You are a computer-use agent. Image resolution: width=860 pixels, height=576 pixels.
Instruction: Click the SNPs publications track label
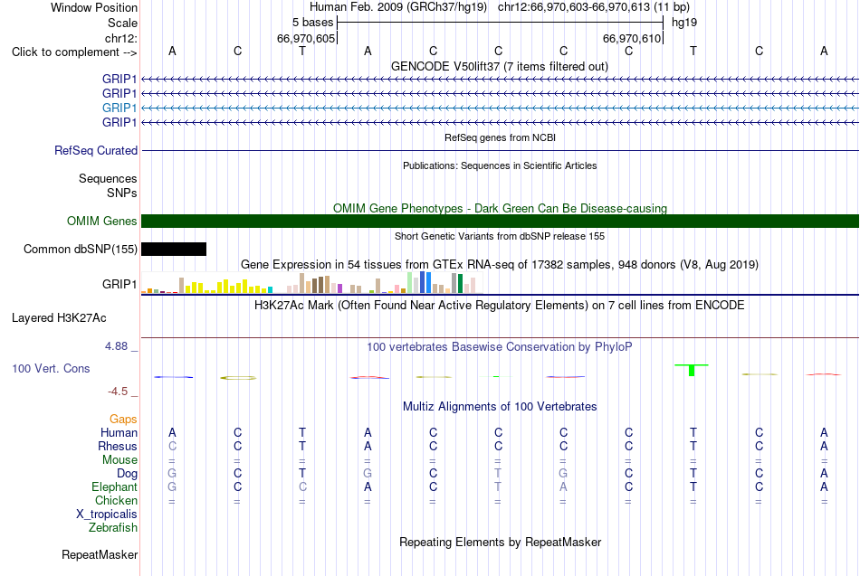(x=122, y=193)
